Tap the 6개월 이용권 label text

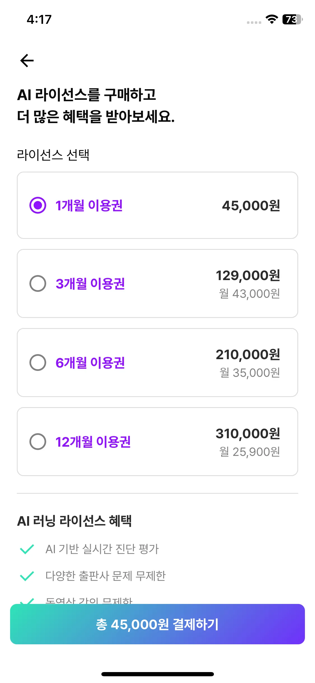click(90, 363)
